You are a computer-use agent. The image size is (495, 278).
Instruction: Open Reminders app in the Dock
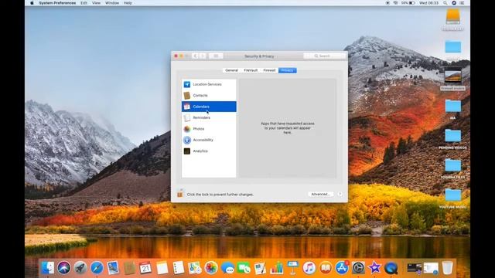pos(179,268)
